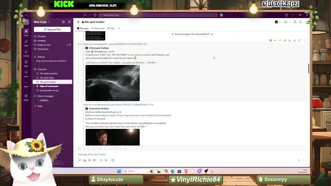This screenshot has height=186, width=331.
Task: Open DMs in the Slack sidebar
Action: coord(26,43)
